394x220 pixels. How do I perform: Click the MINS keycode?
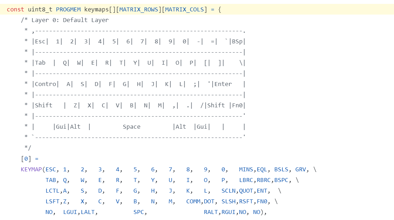(246, 170)
